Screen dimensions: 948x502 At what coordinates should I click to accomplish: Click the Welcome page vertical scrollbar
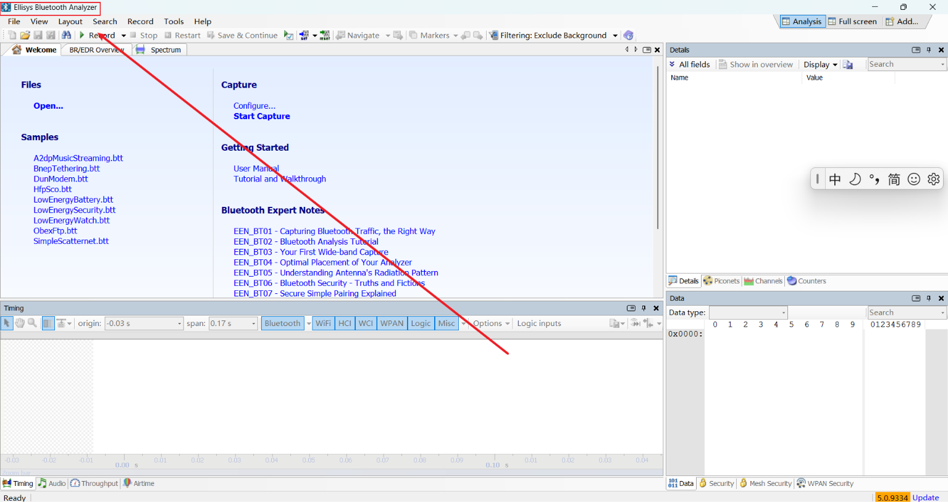pyautogui.click(x=658, y=148)
